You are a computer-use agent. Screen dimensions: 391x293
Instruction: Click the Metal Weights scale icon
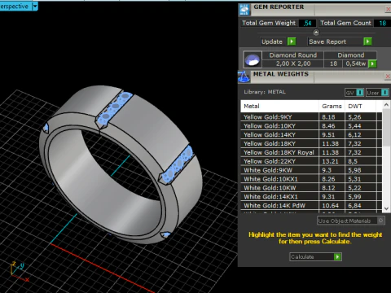(x=244, y=77)
